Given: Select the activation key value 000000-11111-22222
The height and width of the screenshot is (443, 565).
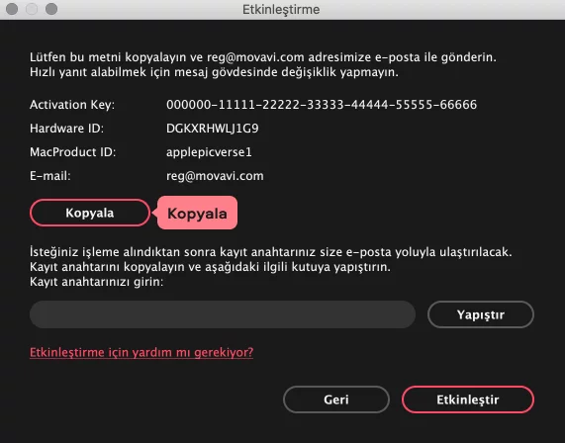Looking at the screenshot, I should click(322, 105).
